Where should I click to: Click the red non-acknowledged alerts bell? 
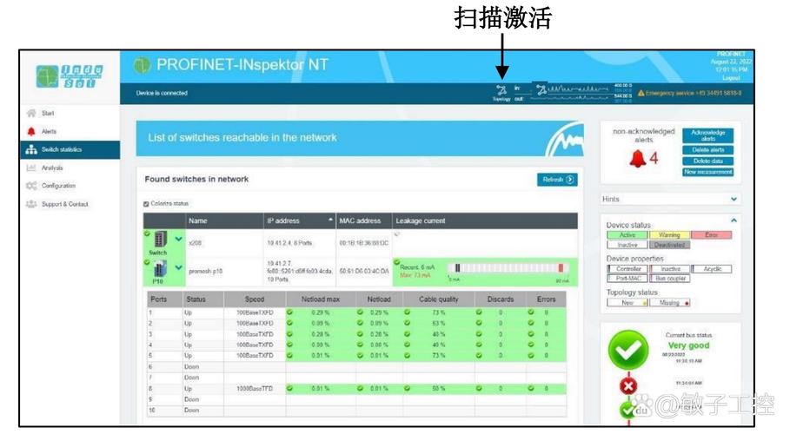point(637,159)
